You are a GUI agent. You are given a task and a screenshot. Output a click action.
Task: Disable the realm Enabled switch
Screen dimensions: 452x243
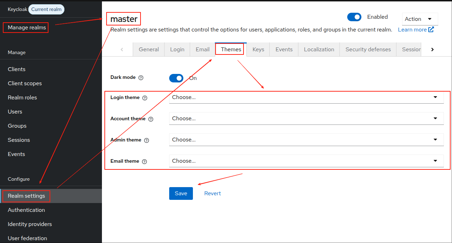click(x=354, y=17)
